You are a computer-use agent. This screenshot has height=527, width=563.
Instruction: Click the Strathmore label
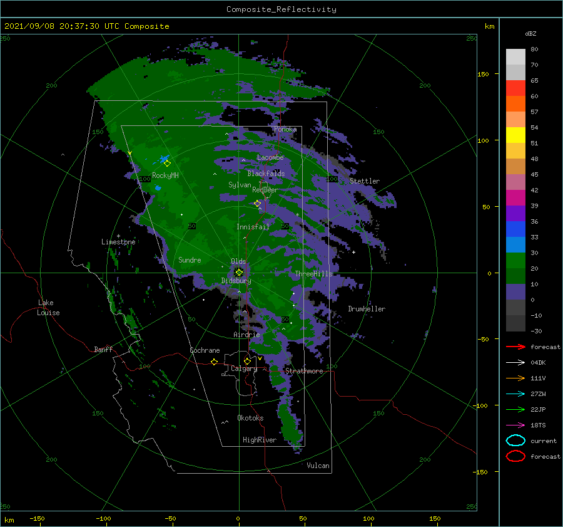[x=304, y=371]
